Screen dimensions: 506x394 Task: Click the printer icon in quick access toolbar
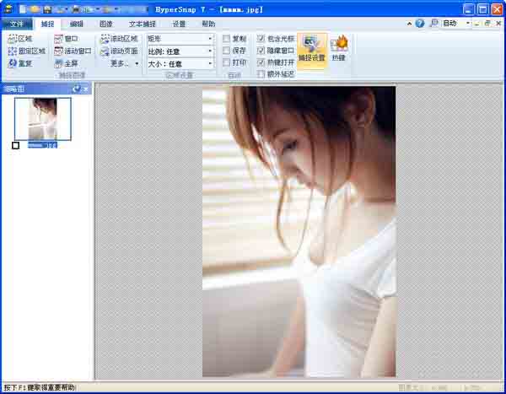(x=76, y=9)
